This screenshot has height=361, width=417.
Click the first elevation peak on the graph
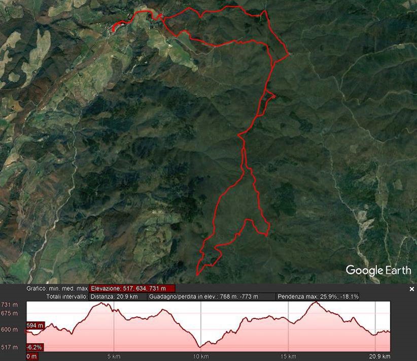[x=101, y=303]
